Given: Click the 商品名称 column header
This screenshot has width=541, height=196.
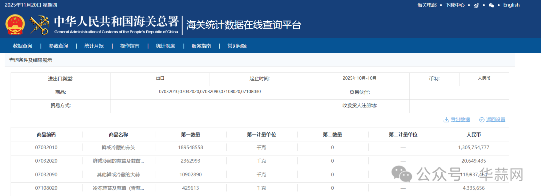Looking at the screenshot, I should (118, 135).
